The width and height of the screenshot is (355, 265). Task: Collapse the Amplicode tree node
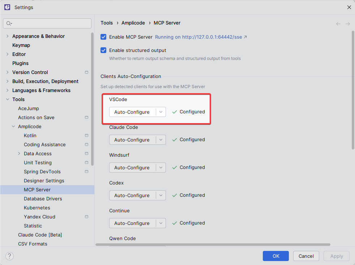click(x=13, y=127)
